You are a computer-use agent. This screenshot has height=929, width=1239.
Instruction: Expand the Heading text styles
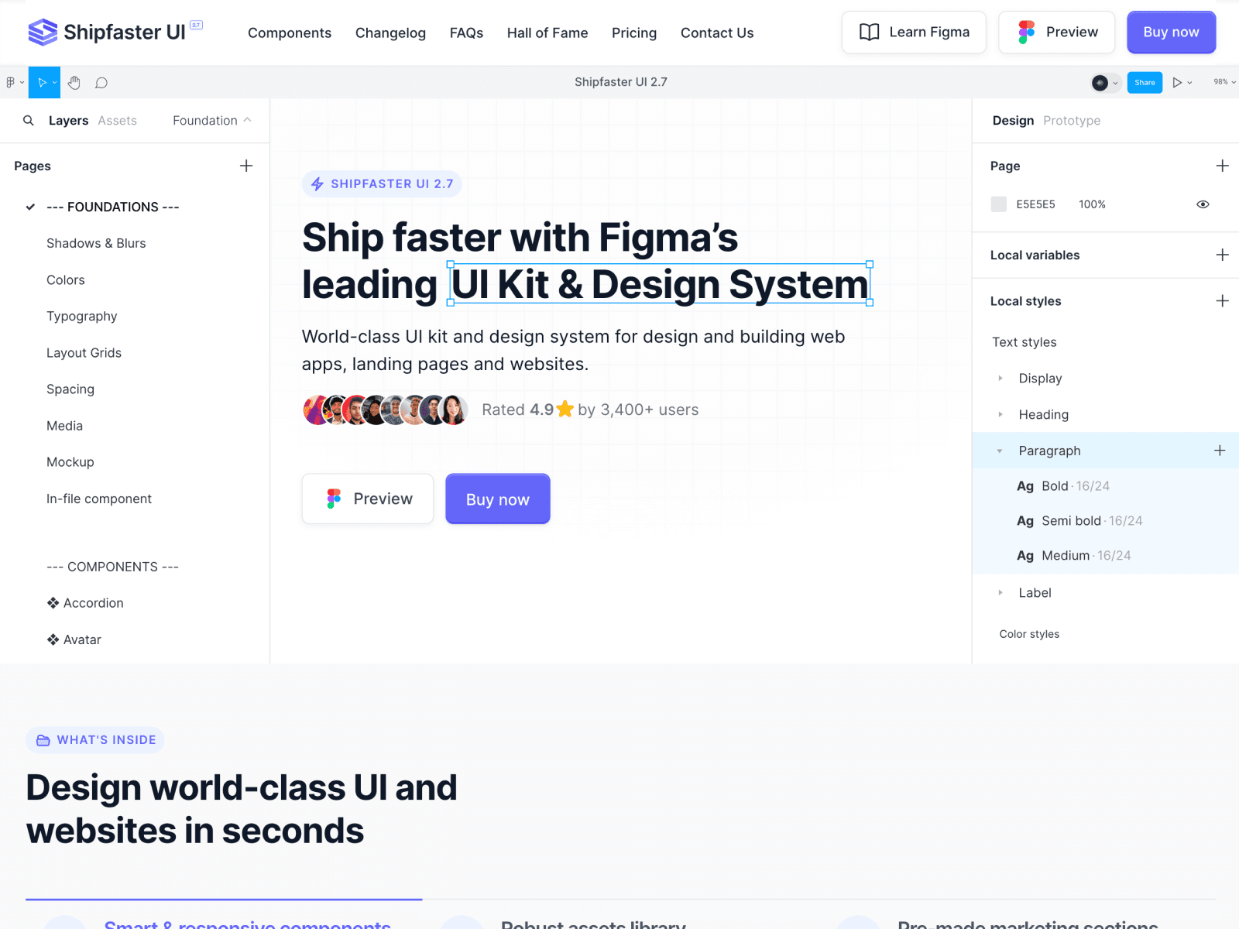click(x=1000, y=415)
